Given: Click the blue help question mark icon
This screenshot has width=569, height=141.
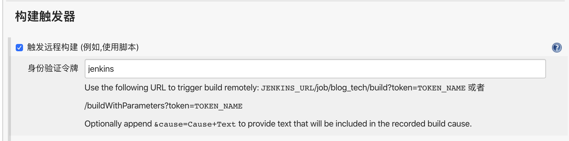Looking at the screenshot, I should (557, 48).
